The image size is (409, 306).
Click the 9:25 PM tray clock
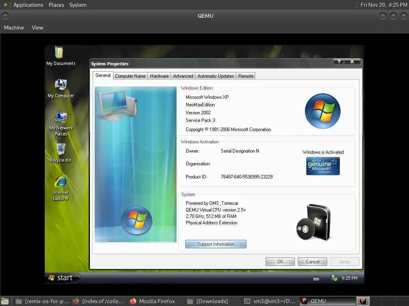point(349,278)
